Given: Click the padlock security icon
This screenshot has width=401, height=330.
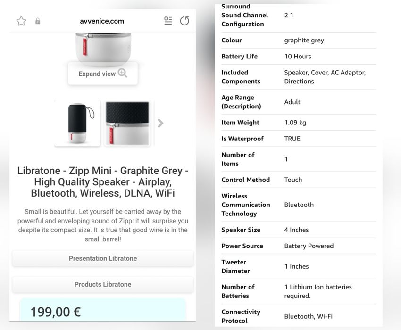Looking at the screenshot, I should point(38,21).
